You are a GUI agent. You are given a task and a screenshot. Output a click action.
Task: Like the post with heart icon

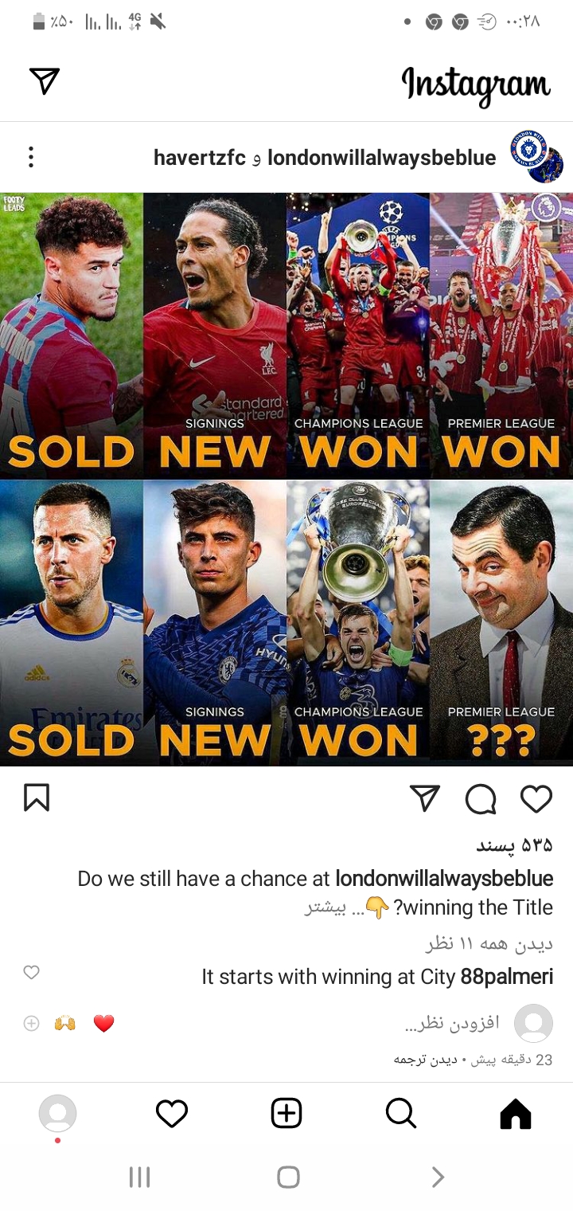536,798
